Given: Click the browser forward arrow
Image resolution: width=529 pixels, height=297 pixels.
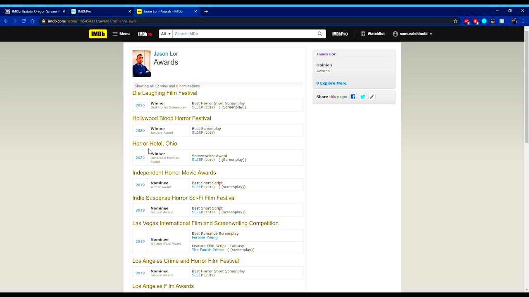Looking at the screenshot, I should click(x=15, y=21).
